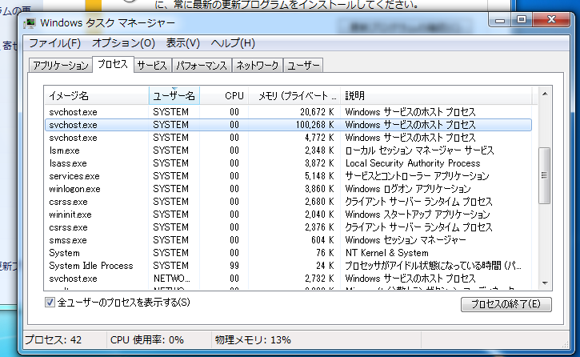Select the services.exe process row
Viewport: 580px width, 357px height.
[288, 176]
